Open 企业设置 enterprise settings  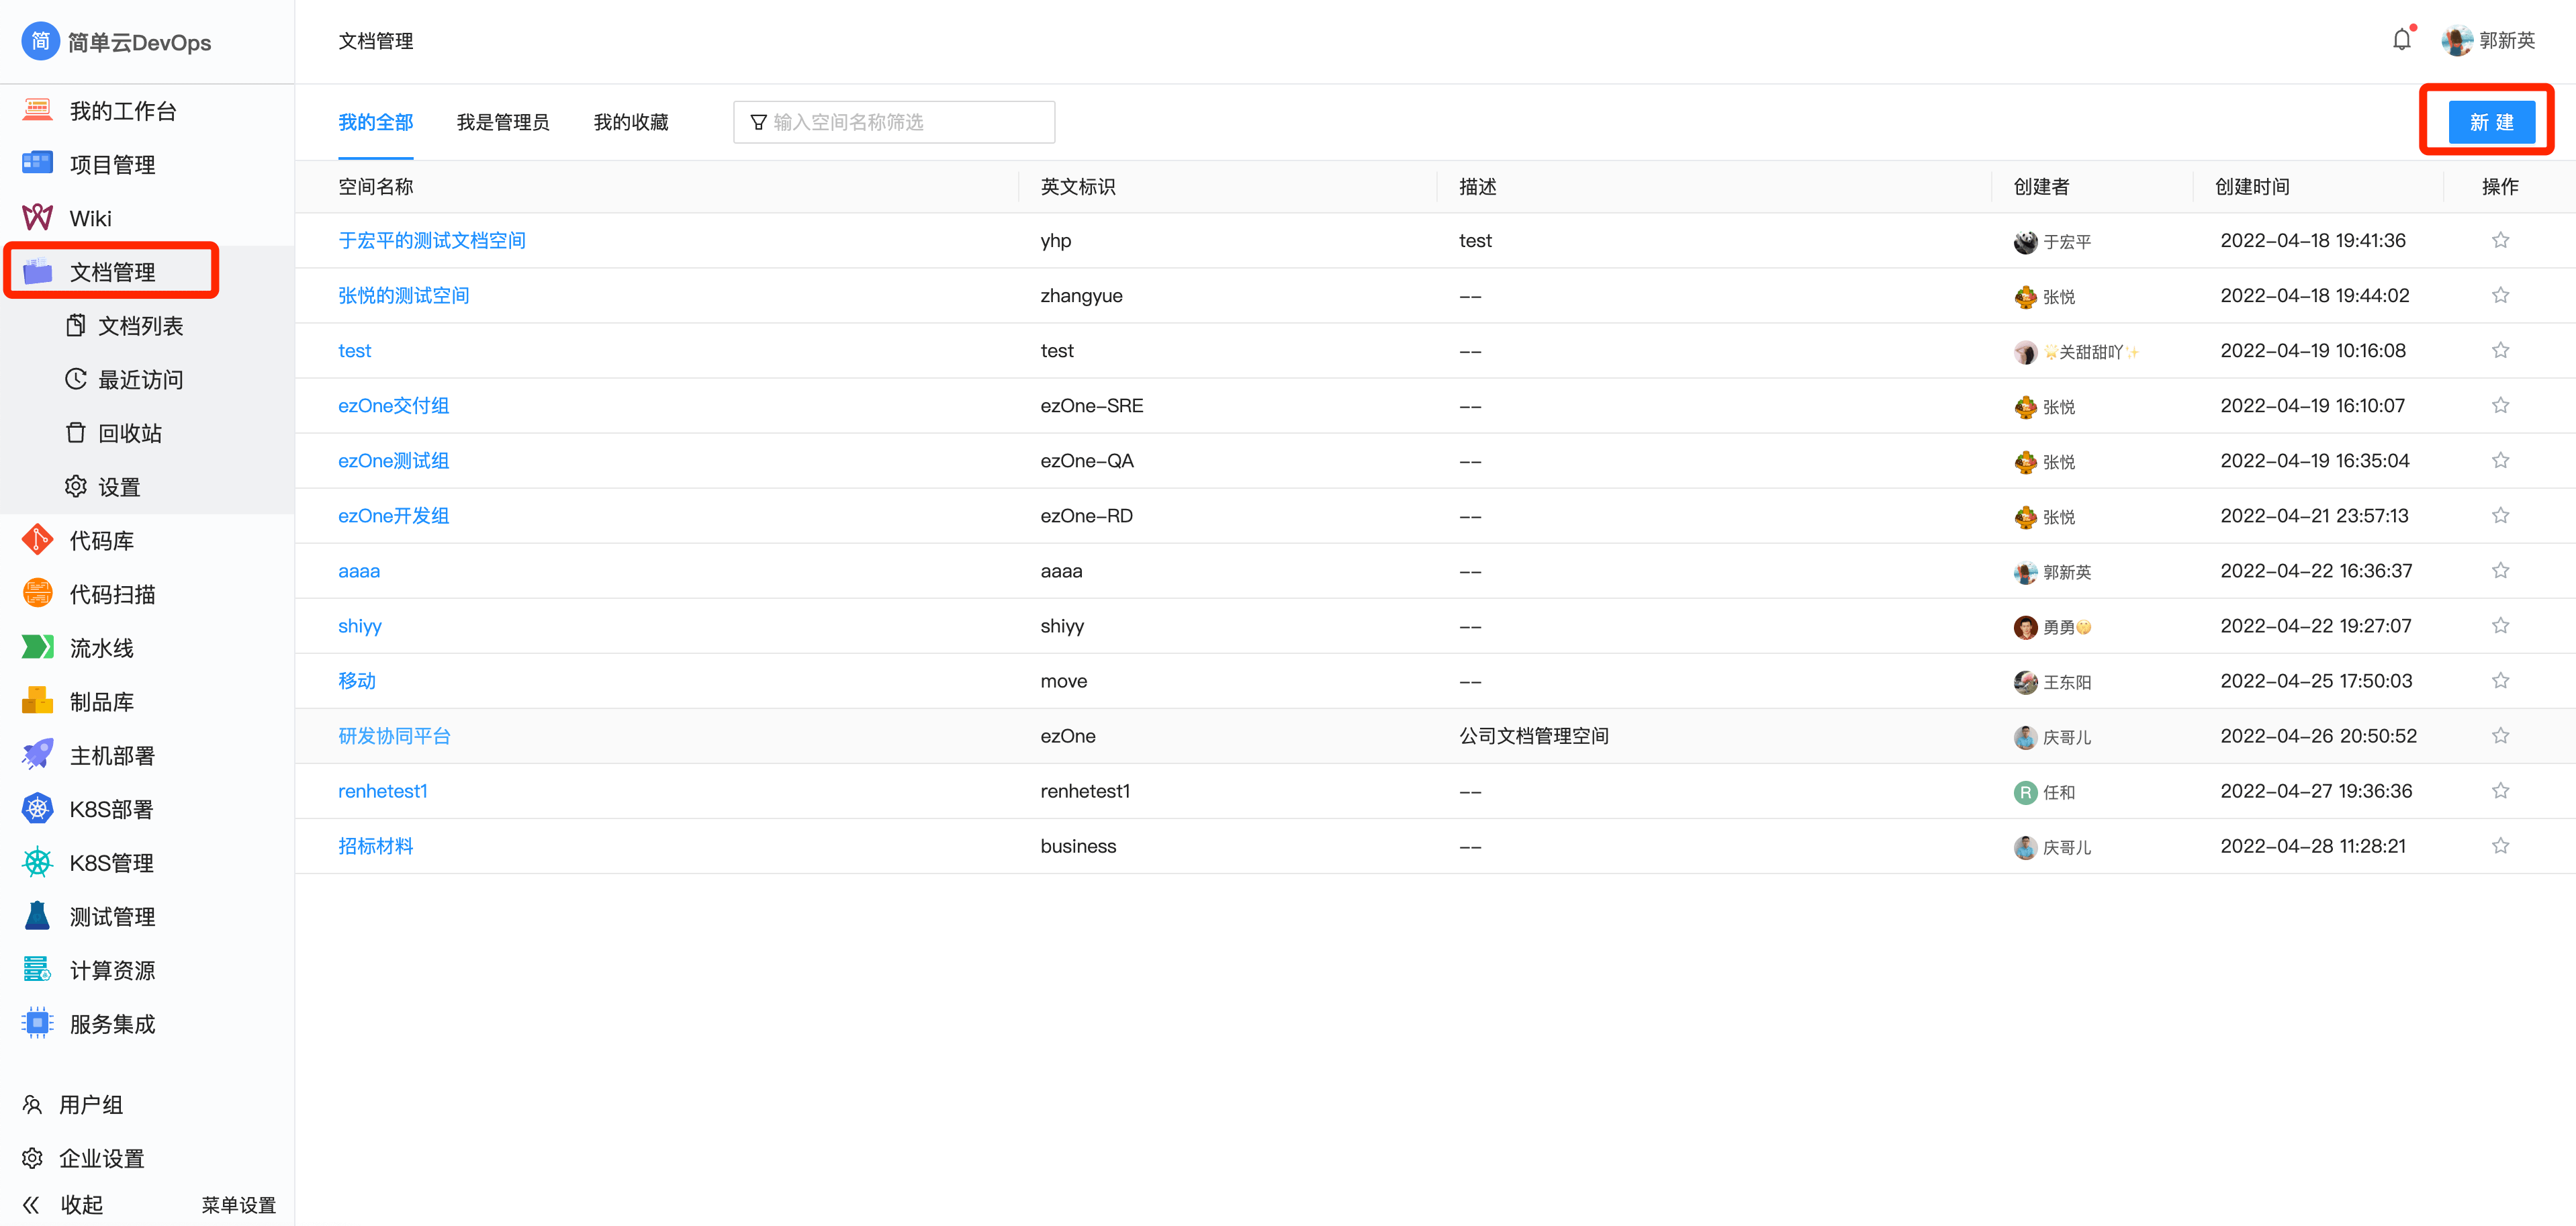[101, 1158]
